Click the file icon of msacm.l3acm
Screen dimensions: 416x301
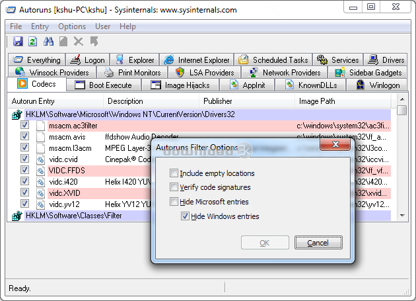(x=40, y=148)
